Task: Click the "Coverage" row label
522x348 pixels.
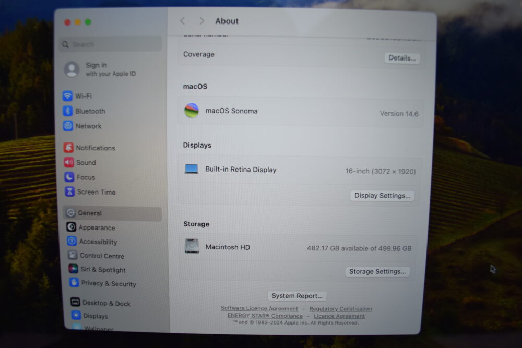Action: [x=199, y=54]
